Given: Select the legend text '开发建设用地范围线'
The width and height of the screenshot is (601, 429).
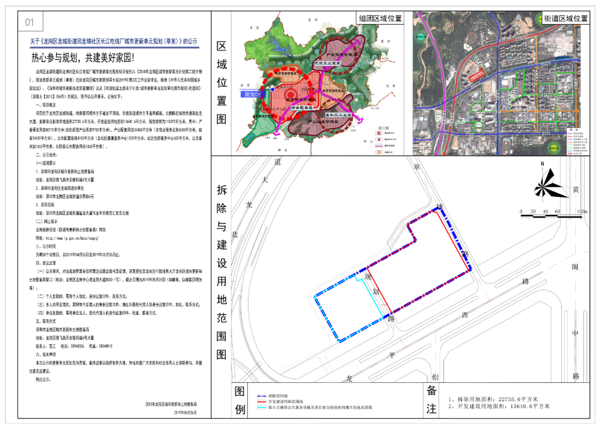Looking at the screenshot, I should pyautogui.click(x=286, y=401).
